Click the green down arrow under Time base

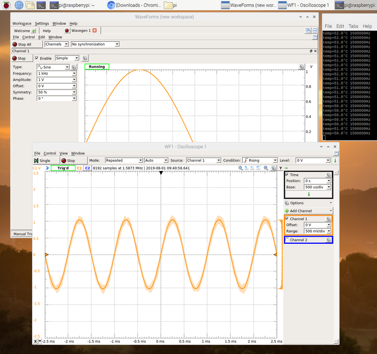coord(309,193)
